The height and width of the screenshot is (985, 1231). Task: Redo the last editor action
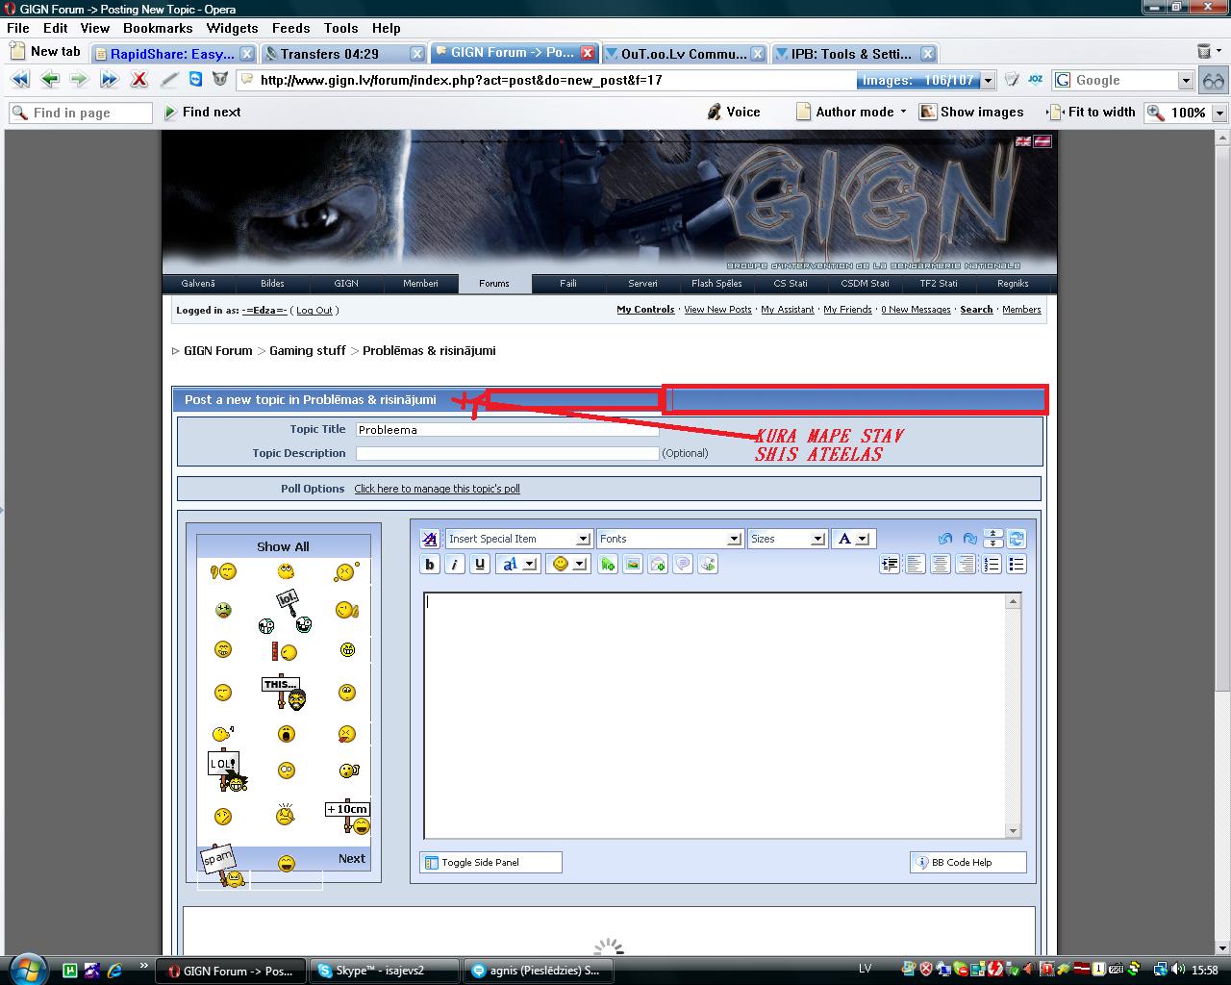969,539
